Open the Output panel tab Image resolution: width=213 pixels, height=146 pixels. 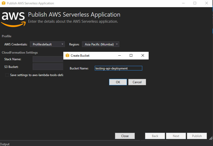click(x=5, y=144)
